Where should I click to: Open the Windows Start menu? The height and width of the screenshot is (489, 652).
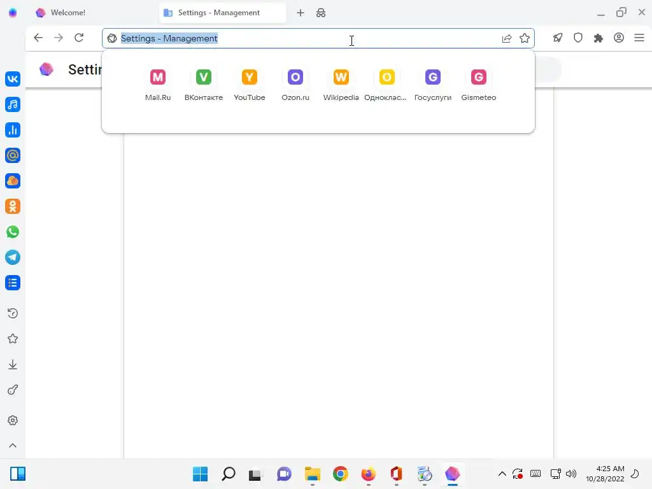click(201, 474)
